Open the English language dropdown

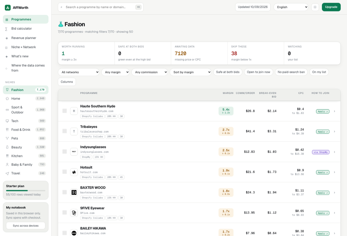[x=291, y=7]
